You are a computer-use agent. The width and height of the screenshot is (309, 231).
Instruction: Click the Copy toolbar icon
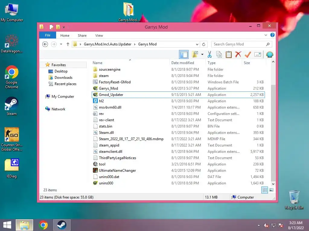[219, 54]
